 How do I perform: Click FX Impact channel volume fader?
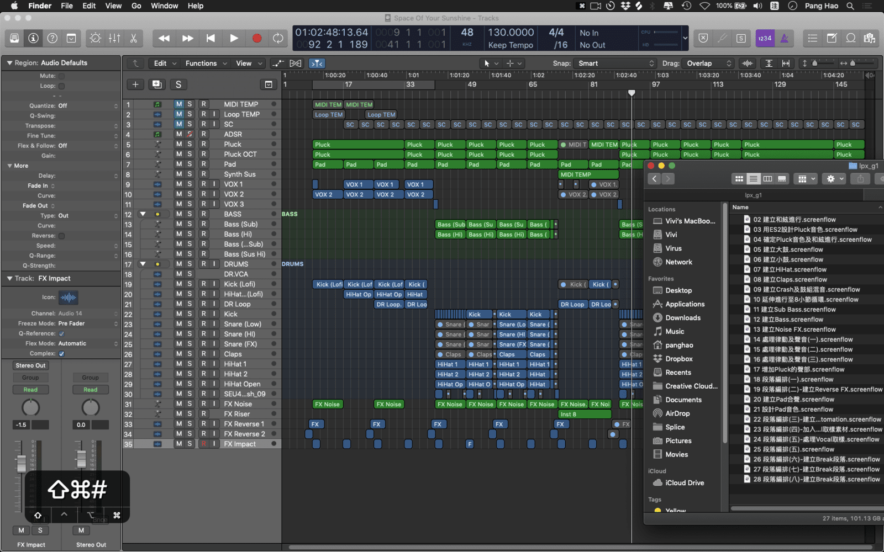click(21, 463)
